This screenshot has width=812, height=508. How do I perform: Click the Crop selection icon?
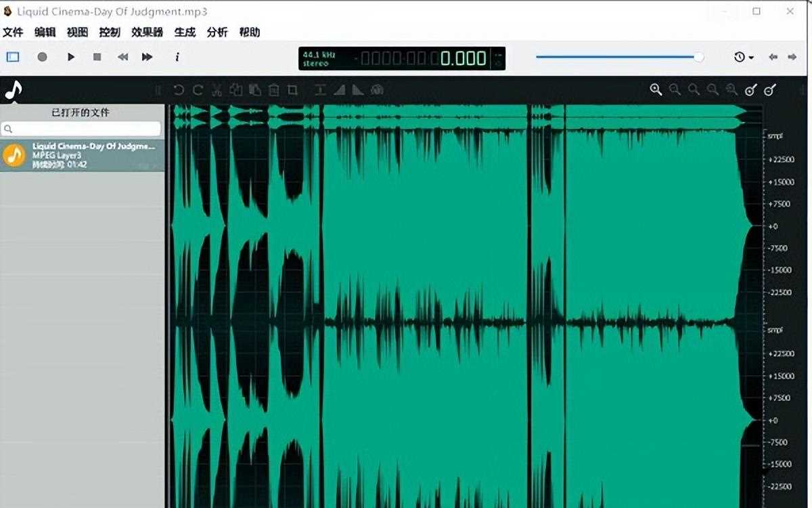[292, 90]
